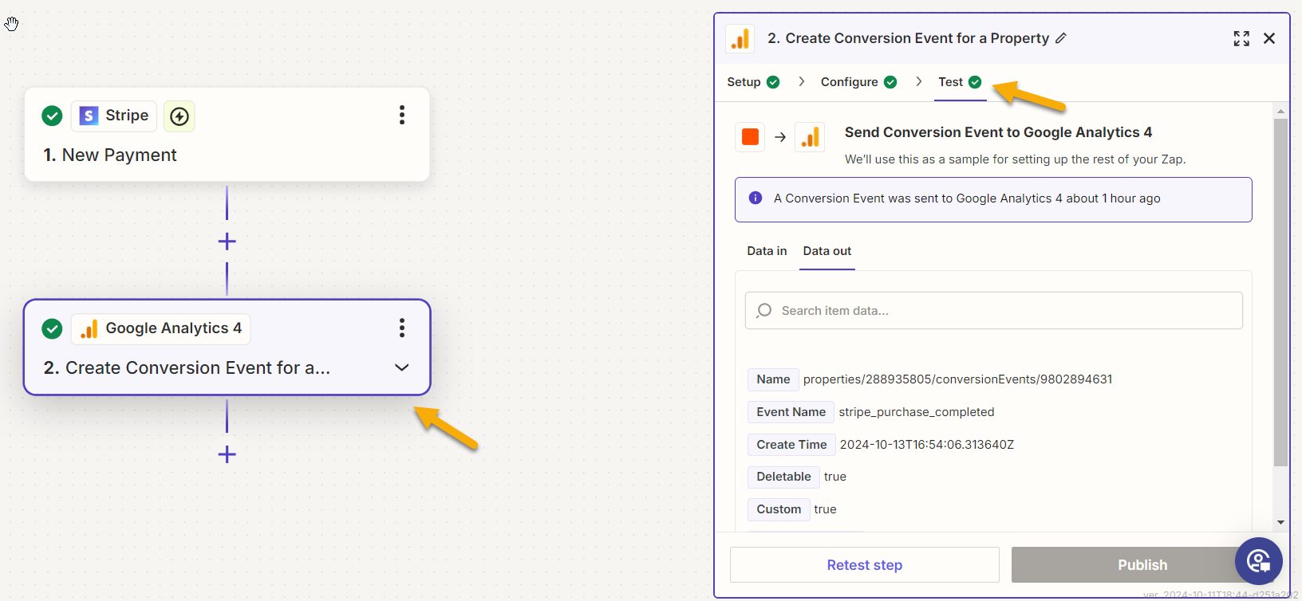Click the Google Analytics destination icon in test section
Viewport: 1302px width, 601px height.
810,137
